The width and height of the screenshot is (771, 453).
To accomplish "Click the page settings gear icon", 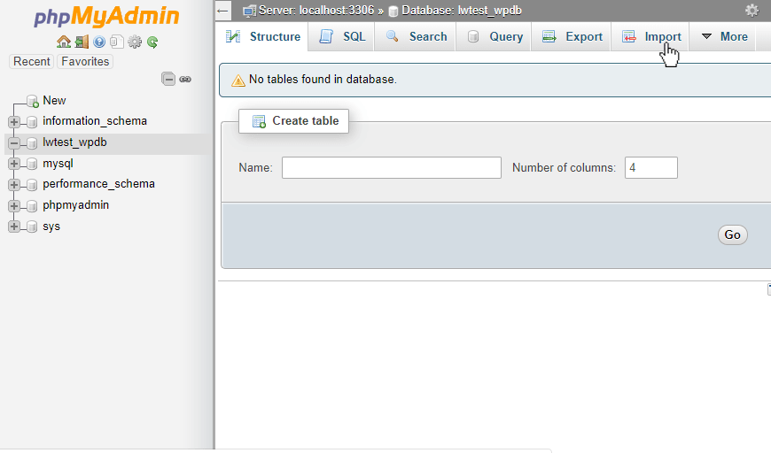I will pyautogui.click(x=752, y=11).
